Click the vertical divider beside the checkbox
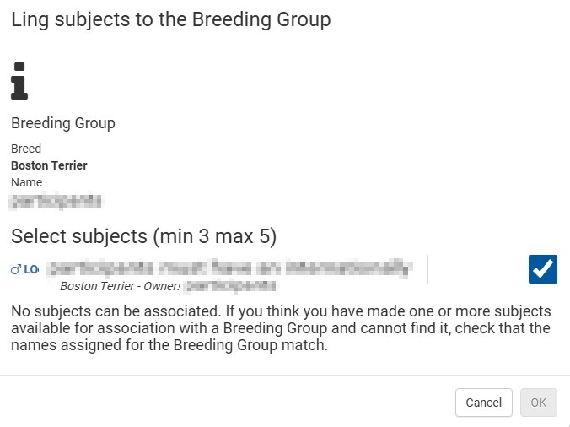Viewport: 570px width, 427px height. click(x=427, y=269)
